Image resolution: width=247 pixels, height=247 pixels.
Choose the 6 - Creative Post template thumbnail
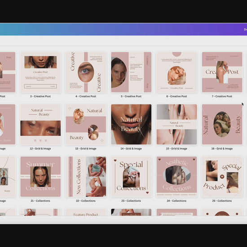click(176, 72)
